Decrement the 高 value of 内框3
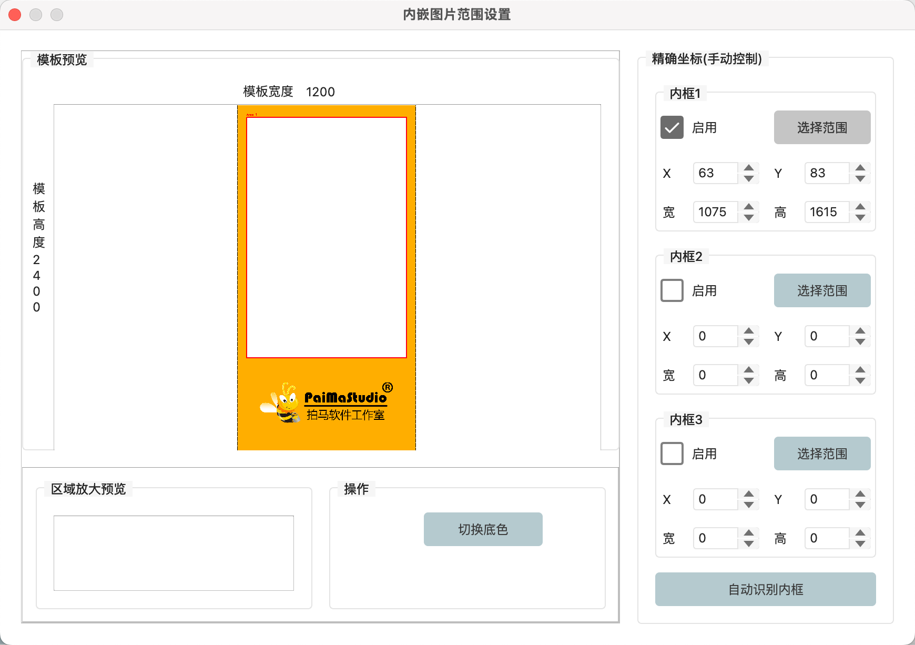The width and height of the screenshot is (915, 645). [x=860, y=545]
